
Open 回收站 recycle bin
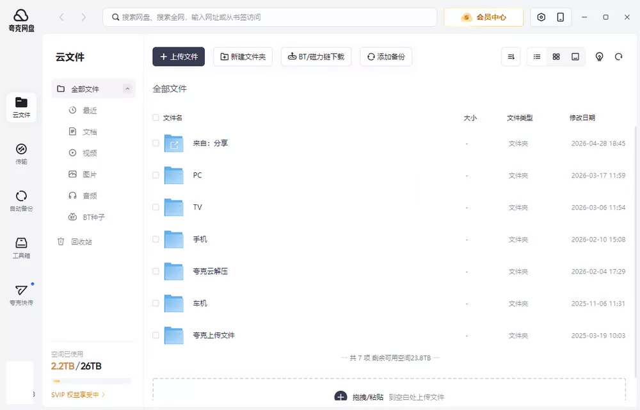[x=75, y=242]
